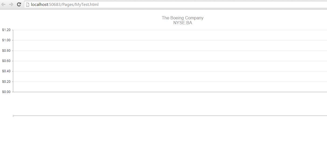Image resolution: width=327 pixels, height=142 pixels.
Task: Click the page document icon in address bar
Action: coord(27,4)
